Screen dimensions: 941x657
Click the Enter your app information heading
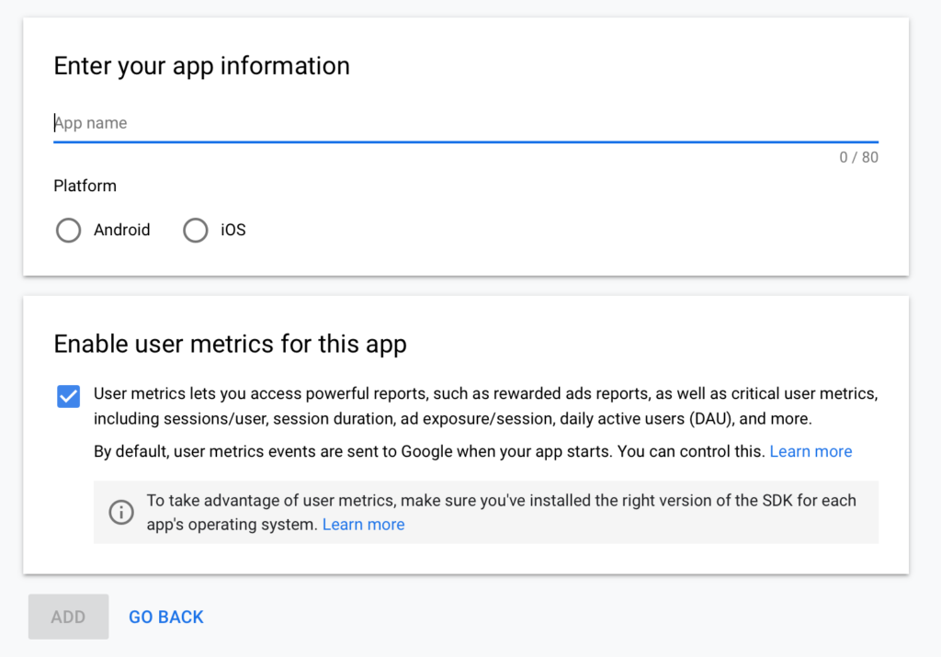coord(201,66)
